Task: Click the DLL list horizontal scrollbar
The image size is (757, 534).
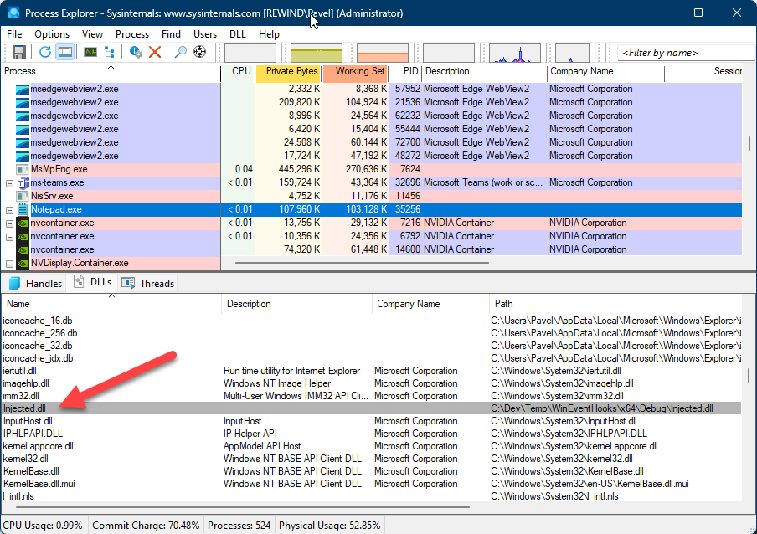Action: point(242,507)
